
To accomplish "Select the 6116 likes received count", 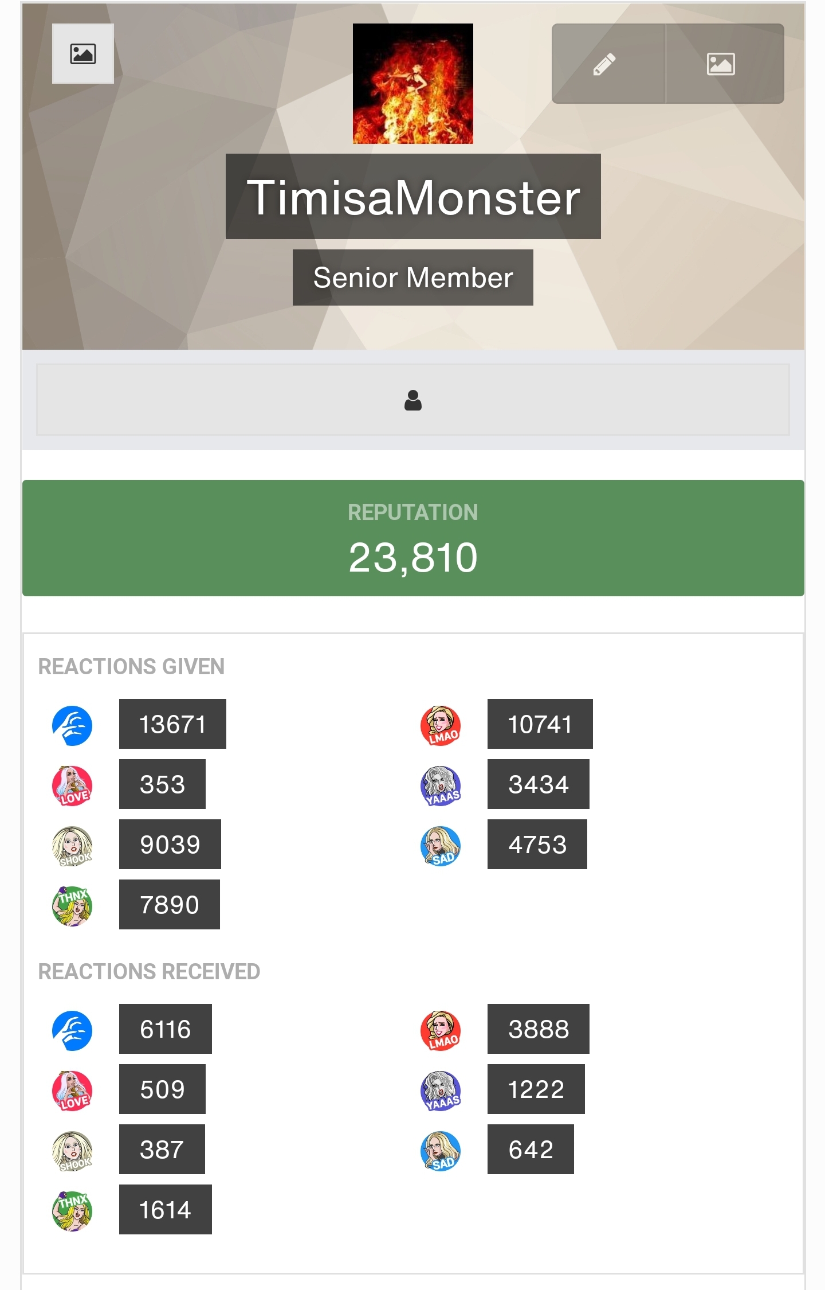I will pos(166,1029).
